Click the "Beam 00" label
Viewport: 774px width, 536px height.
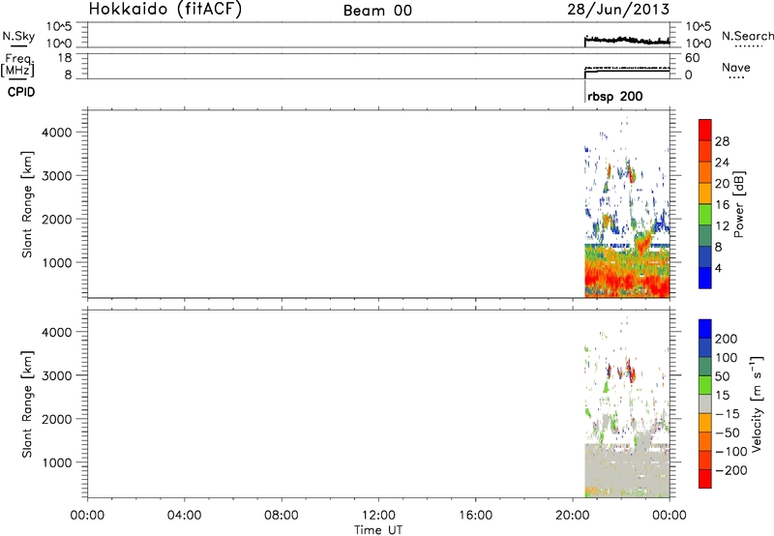click(x=377, y=11)
